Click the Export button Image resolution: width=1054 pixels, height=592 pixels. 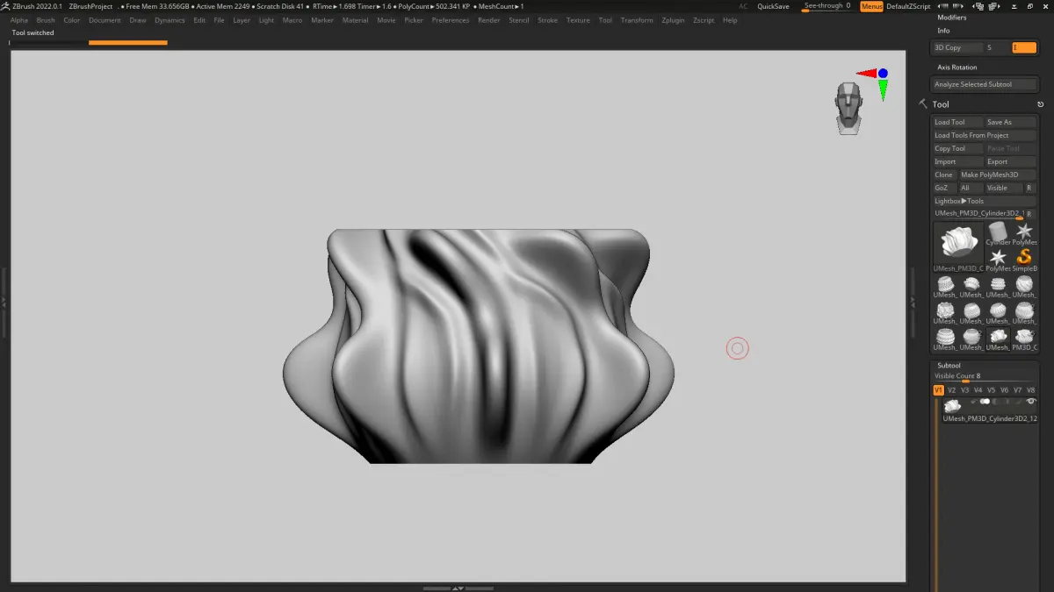point(1011,161)
